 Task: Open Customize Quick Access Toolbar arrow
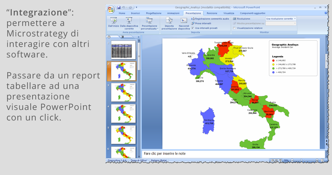click(x=137, y=7)
